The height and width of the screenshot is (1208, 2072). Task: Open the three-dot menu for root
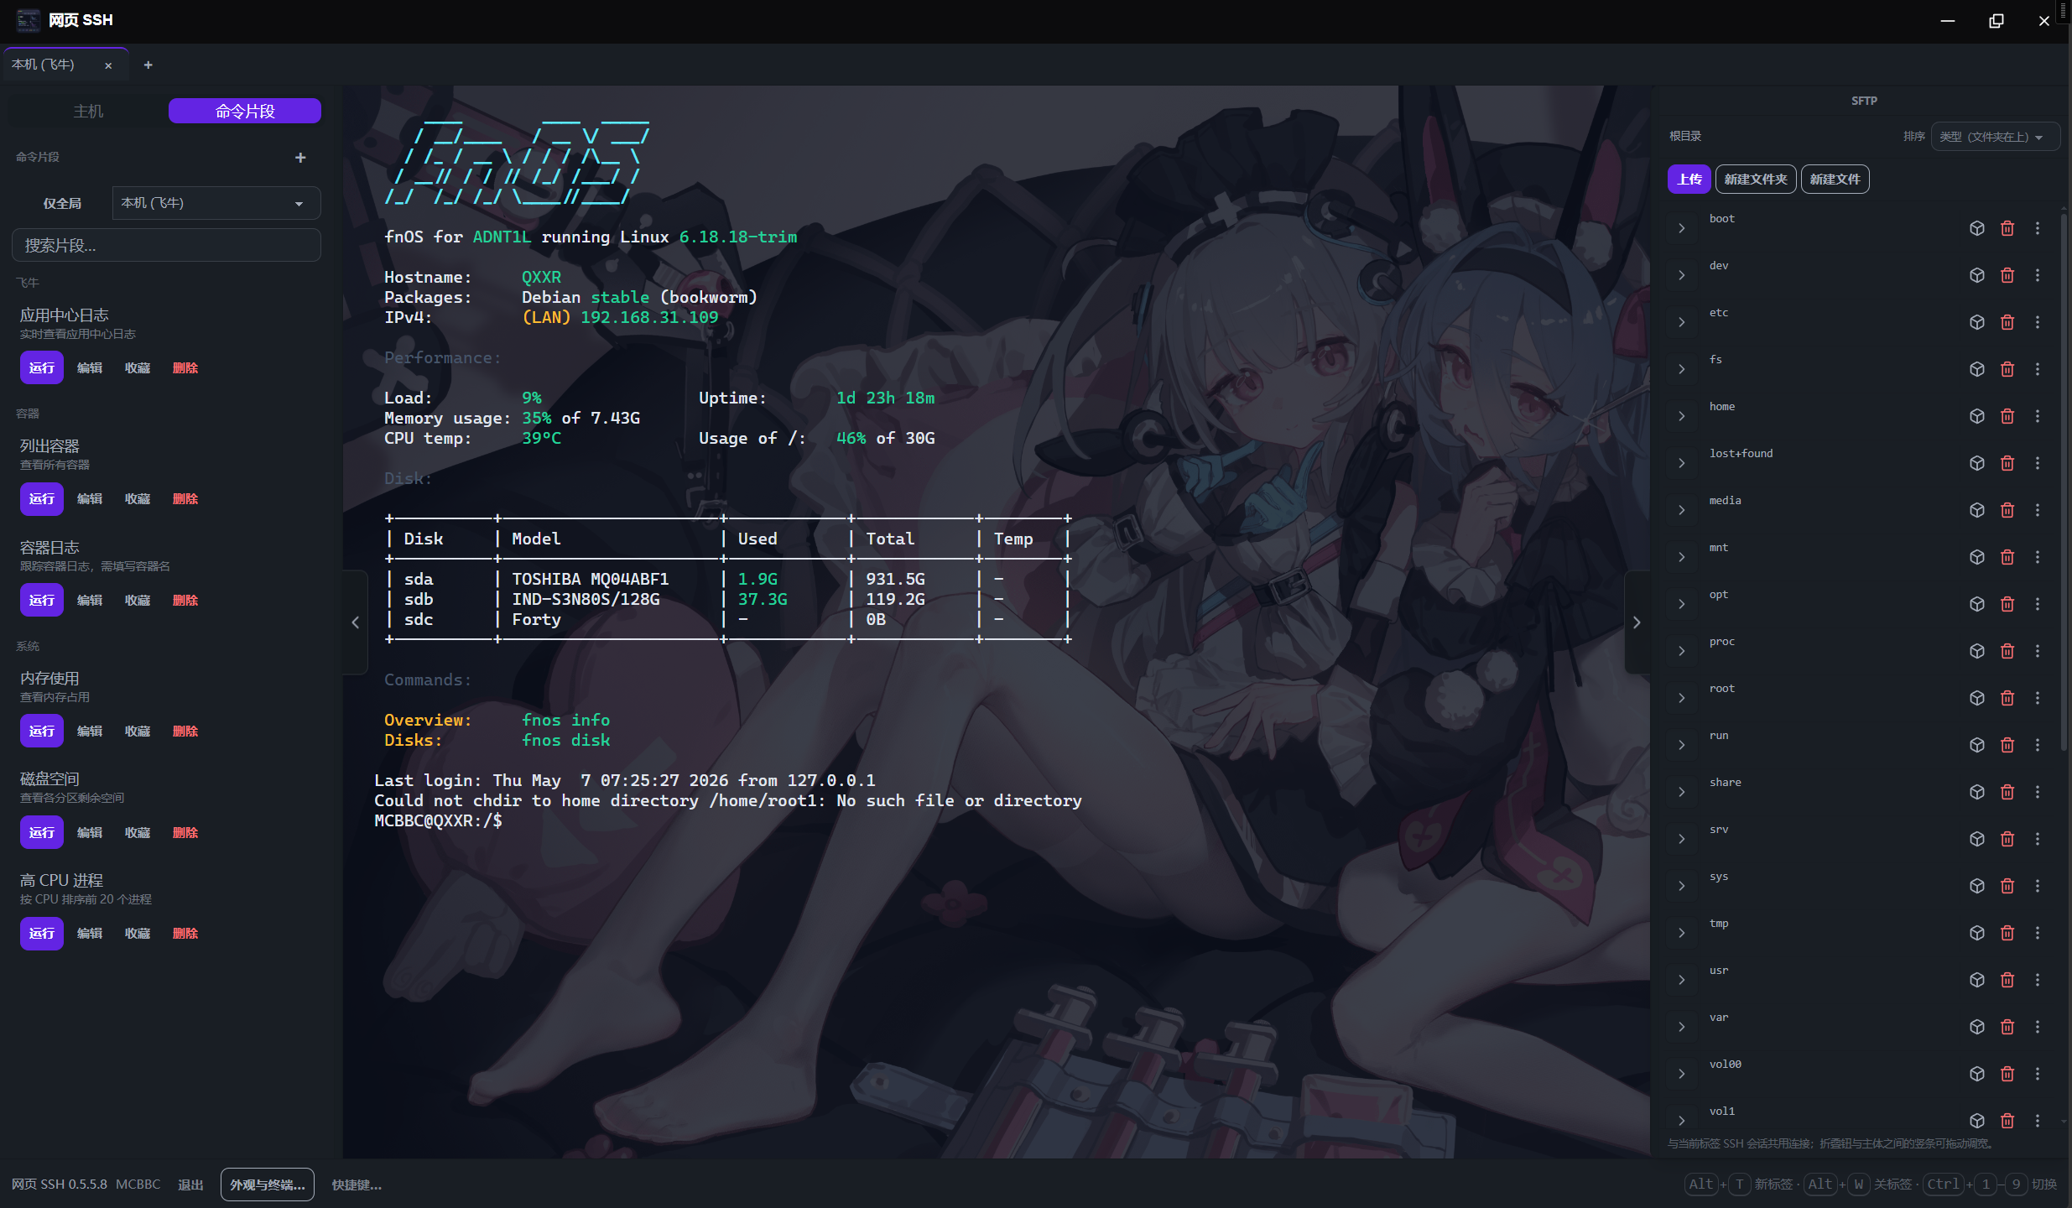click(x=2038, y=698)
